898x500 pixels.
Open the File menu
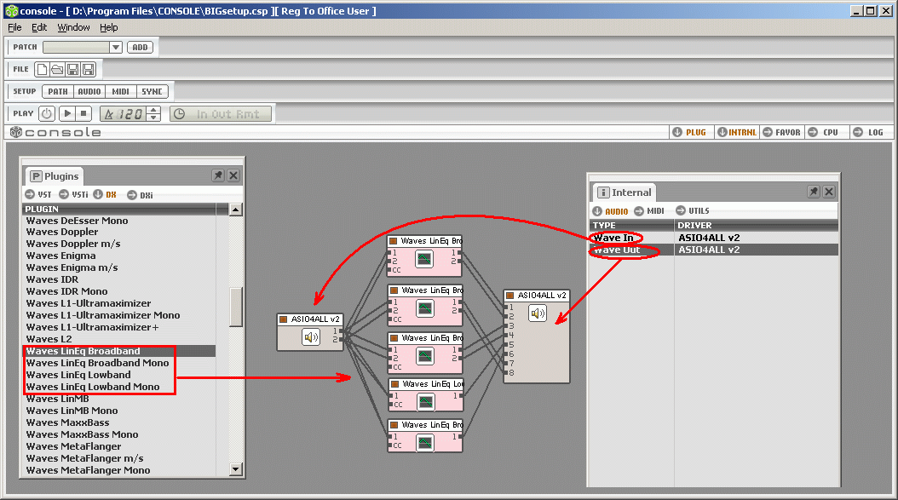[14, 27]
